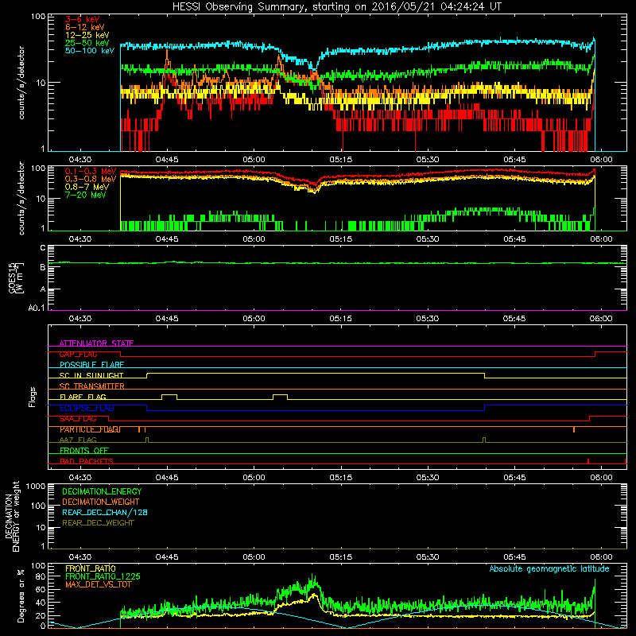Click the C class tick label on GOES panel
The image size is (636, 636).
point(43,248)
